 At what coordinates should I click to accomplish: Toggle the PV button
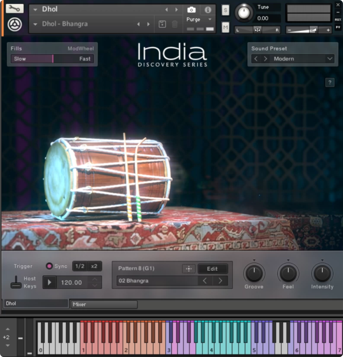[338, 27]
